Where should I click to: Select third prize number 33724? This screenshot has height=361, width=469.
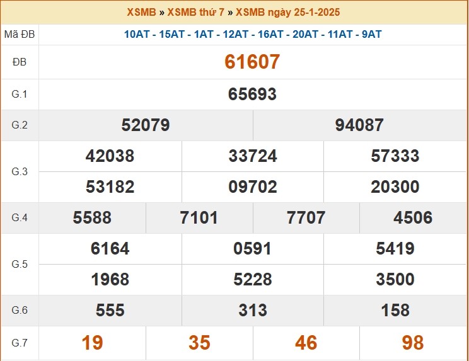[253, 156]
